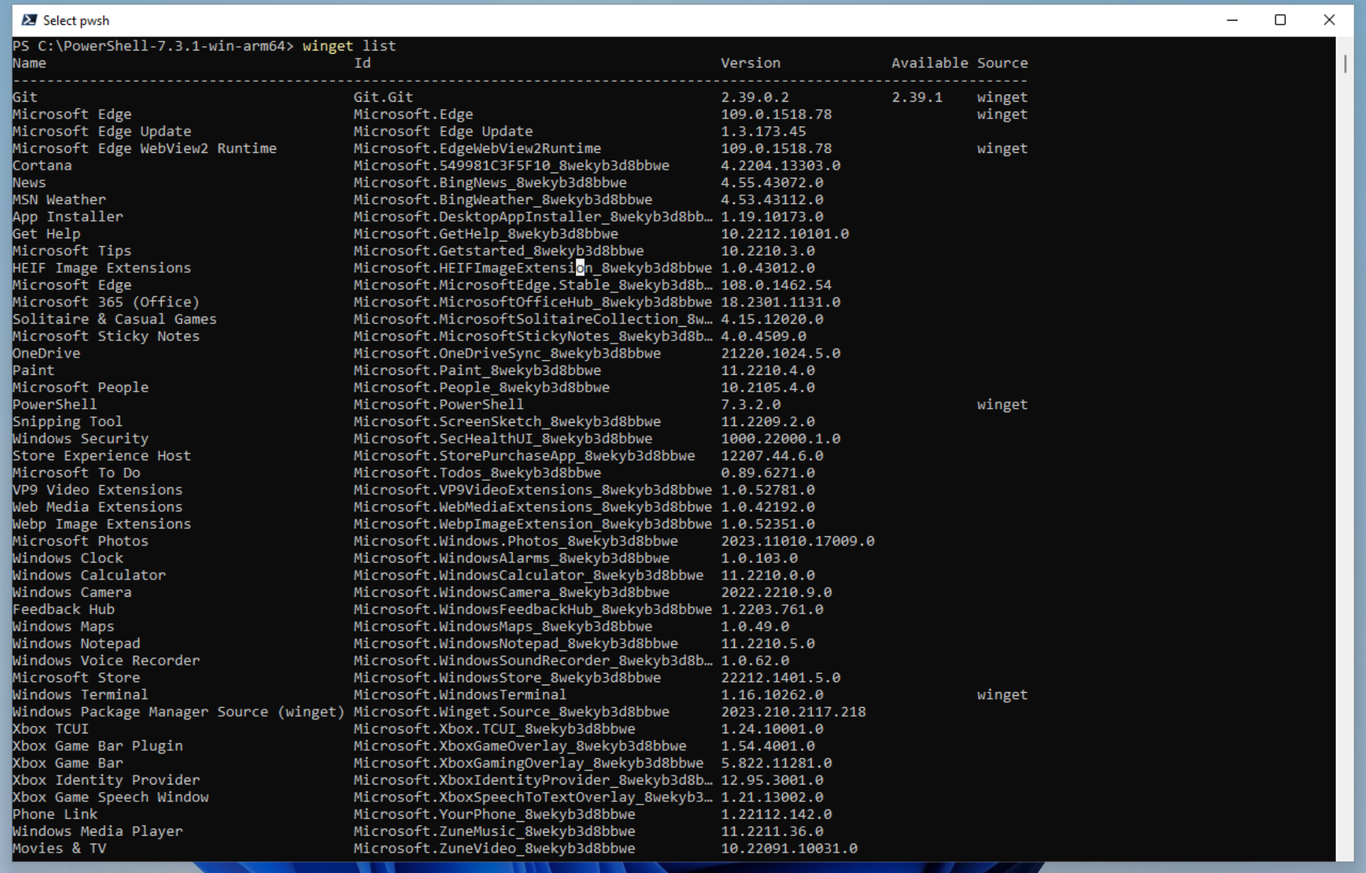Click the 'winget list' command text
Viewport: 1366px width, 873px height.
point(349,46)
